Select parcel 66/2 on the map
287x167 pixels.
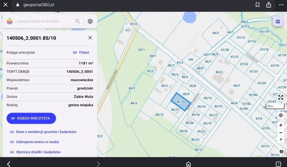click(x=219, y=72)
